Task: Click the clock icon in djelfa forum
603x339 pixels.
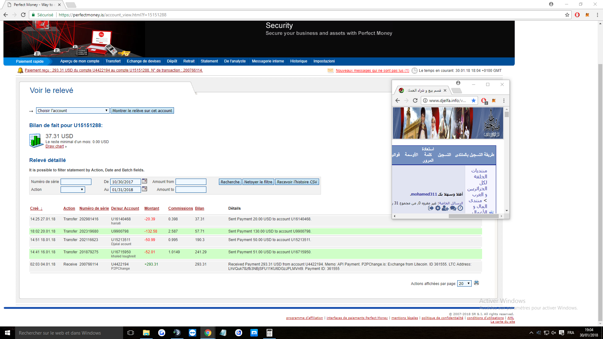Action: 460,208
